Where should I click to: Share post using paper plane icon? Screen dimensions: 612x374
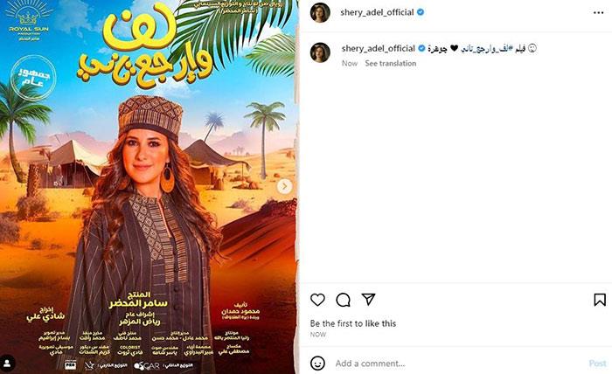(x=368, y=299)
